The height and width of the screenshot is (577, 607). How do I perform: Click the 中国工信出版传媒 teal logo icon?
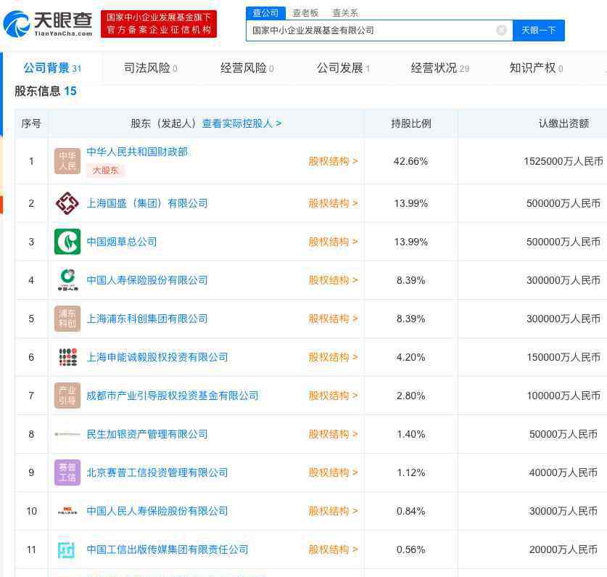(x=67, y=549)
